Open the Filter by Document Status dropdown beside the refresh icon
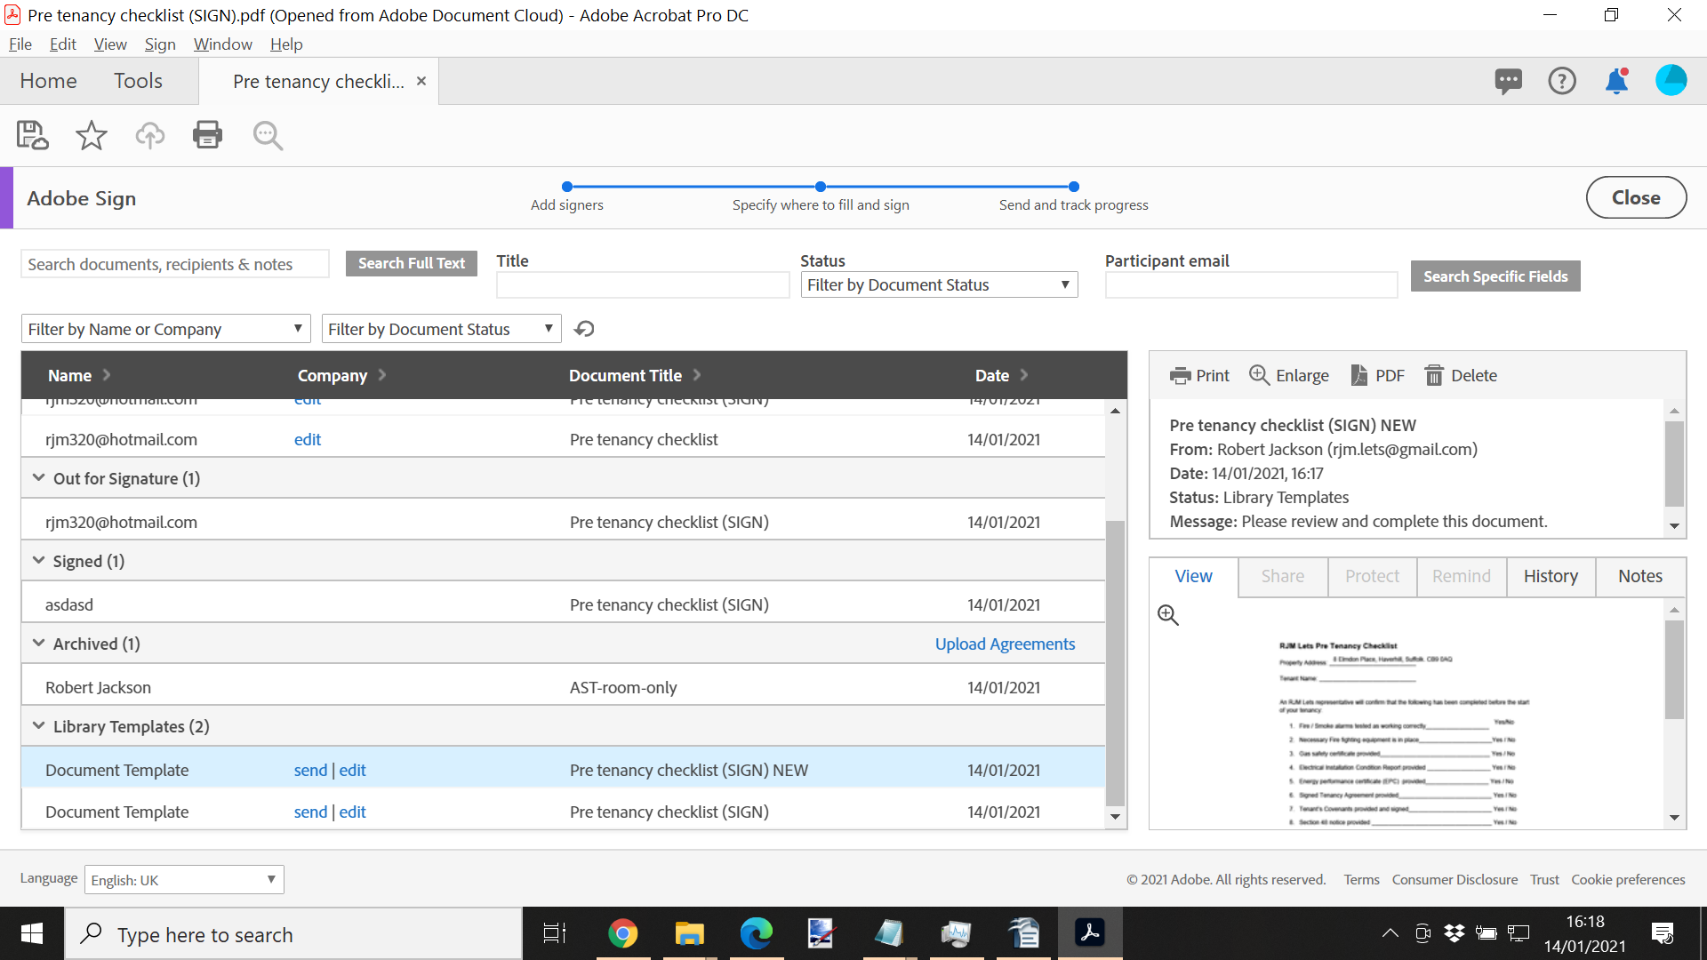The height and width of the screenshot is (960, 1707). [x=441, y=329]
